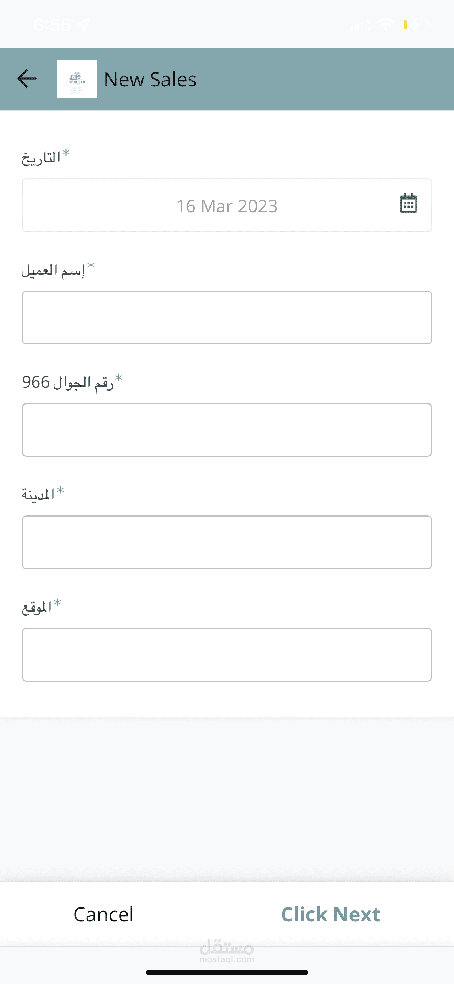Tap the cellular signal bars
This screenshot has height=984, width=454.
pos(357,26)
